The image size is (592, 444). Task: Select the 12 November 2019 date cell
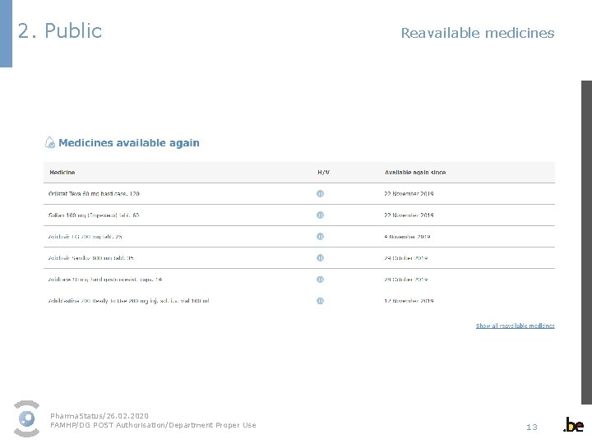pyautogui.click(x=409, y=301)
